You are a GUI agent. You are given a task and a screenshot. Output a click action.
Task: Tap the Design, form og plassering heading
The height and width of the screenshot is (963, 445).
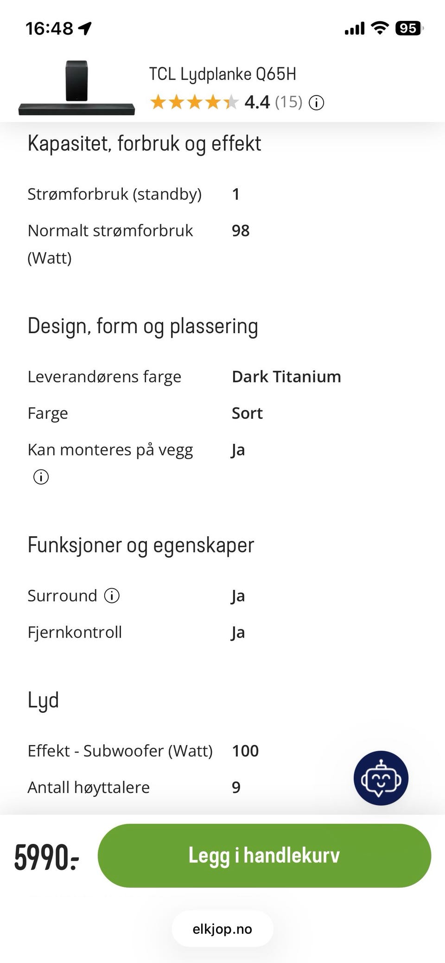click(143, 326)
